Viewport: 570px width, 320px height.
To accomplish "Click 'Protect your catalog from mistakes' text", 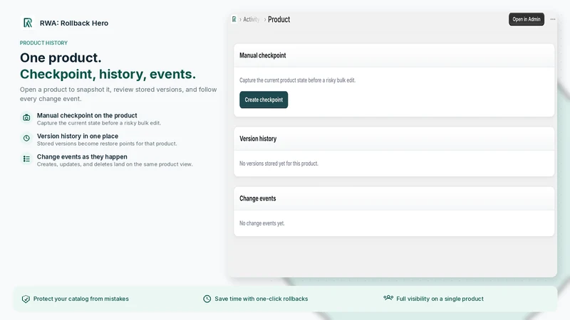I will (81, 299).
